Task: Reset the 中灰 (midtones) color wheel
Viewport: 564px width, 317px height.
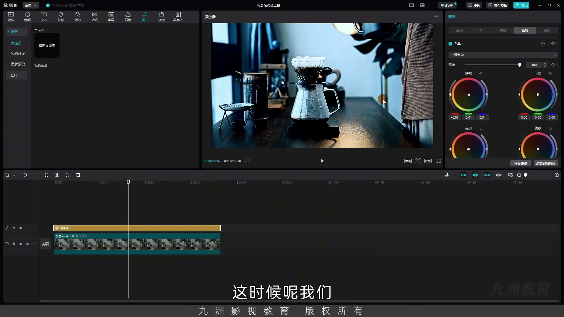Action: pyautogui.click(x=550, y=74)
